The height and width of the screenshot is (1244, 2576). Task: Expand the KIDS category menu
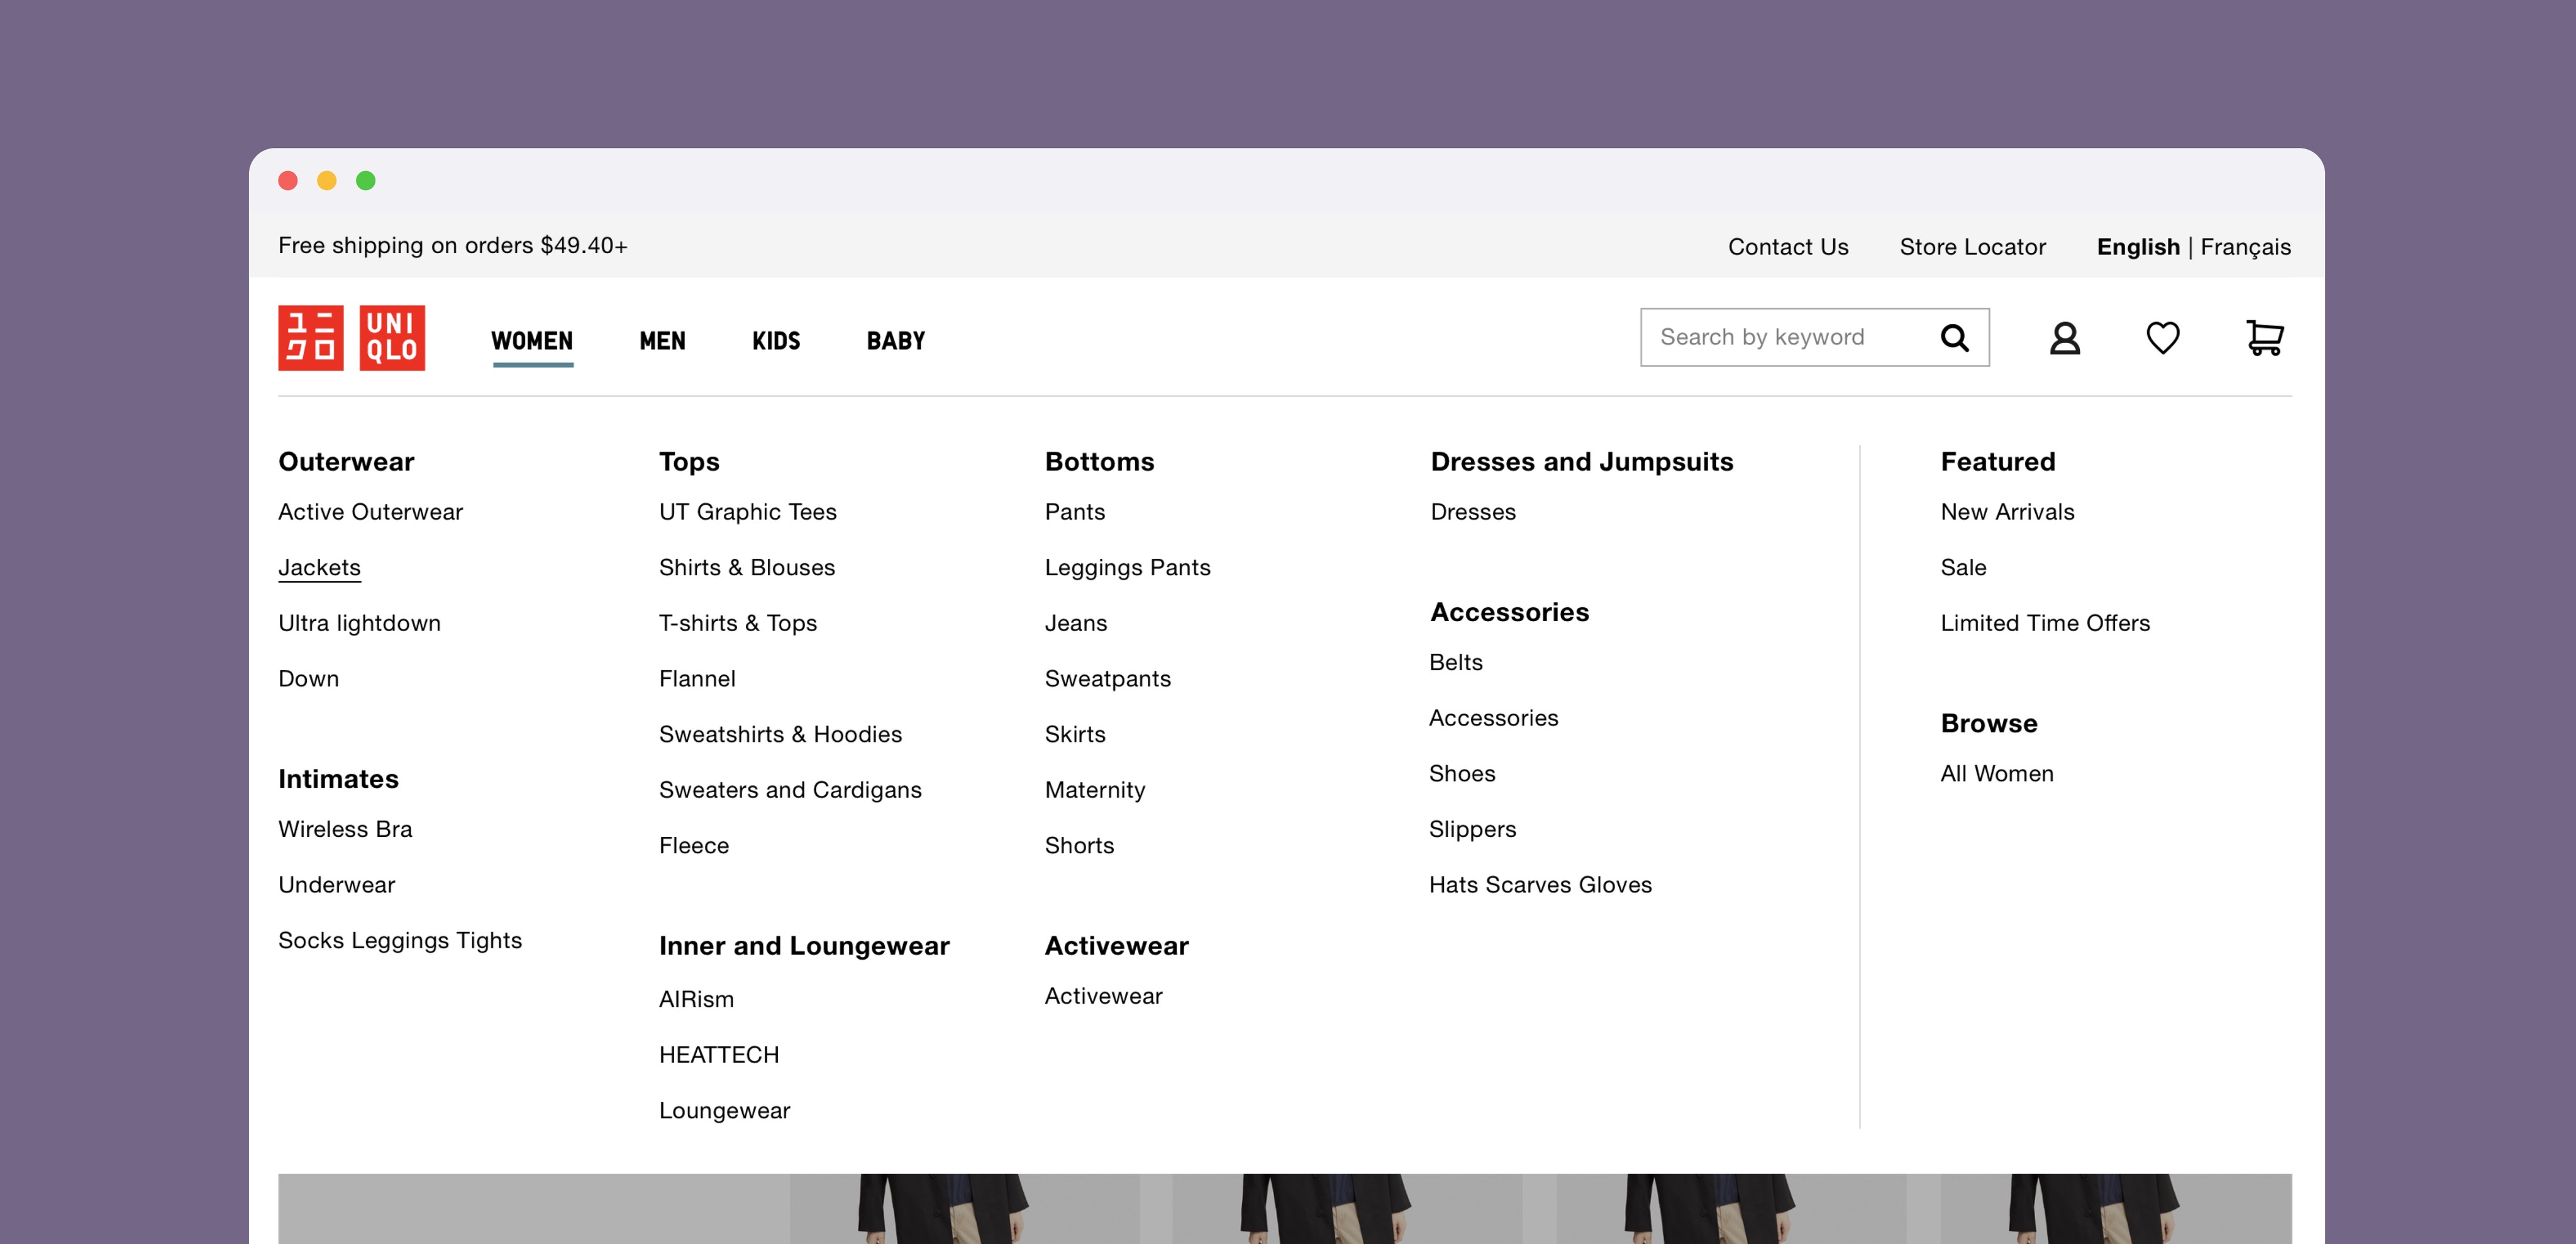click(x=776, y=341)
